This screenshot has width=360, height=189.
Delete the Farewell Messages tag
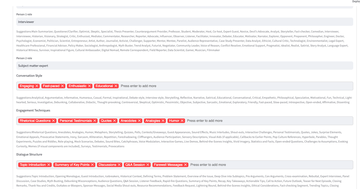click(185, 165)
